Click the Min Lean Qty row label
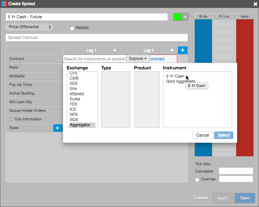 (21, 102)
